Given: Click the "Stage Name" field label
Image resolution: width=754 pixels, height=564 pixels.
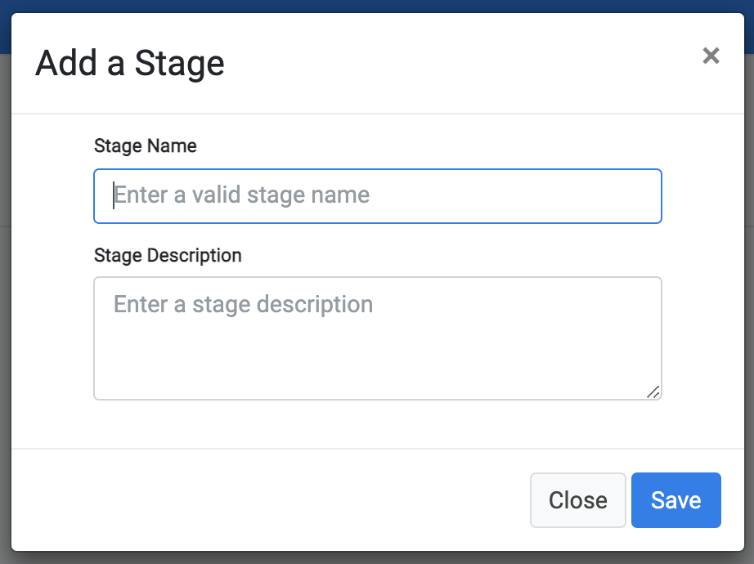Looking at the screenshot, I should pos(146,145).
